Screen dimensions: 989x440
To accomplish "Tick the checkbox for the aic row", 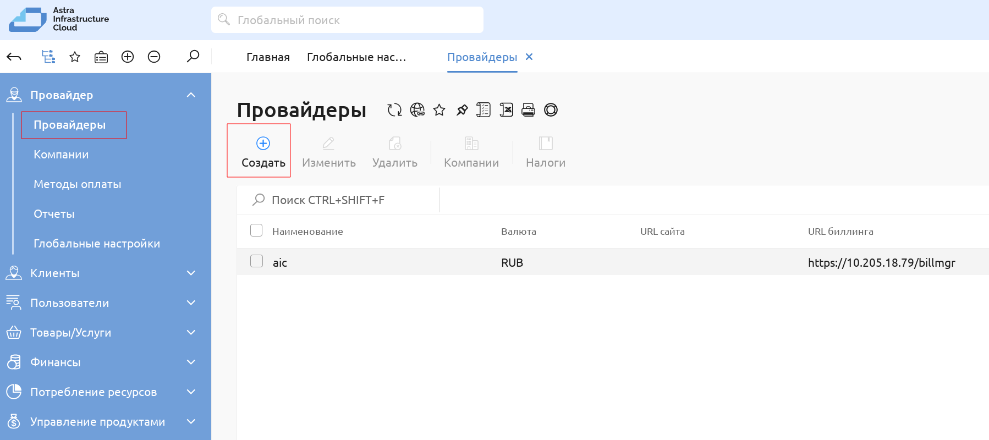I will point(256,261).
